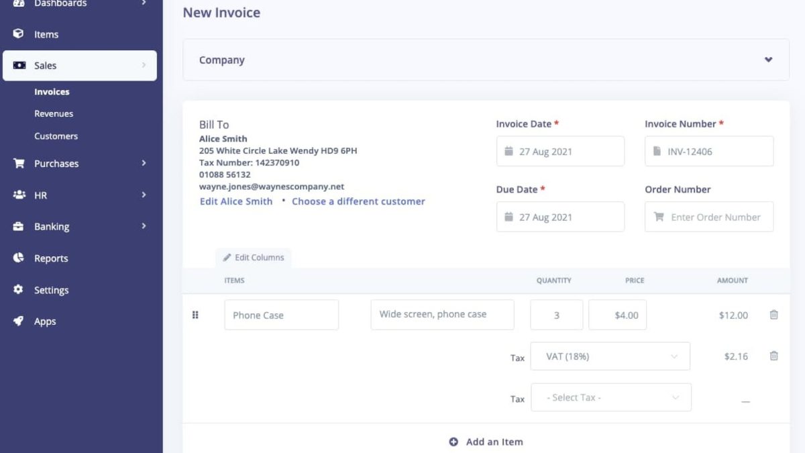Expand the Company section chevron
This screenshot has width=805, height=453.
[768, 60]
